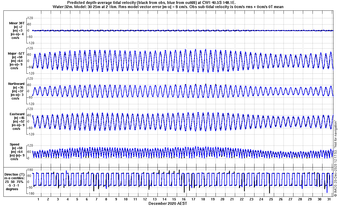Click day 13 on the date axis

pyautogui.click(x=155, y=199)
